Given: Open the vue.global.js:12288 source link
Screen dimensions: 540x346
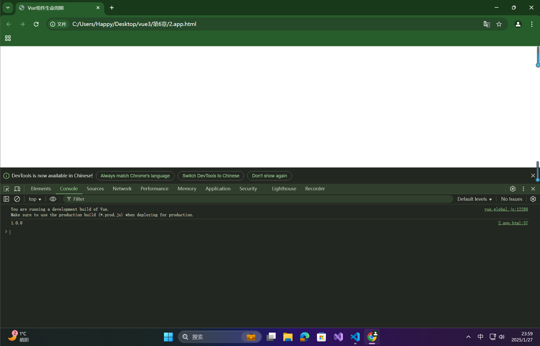Looking at the screenshot, I should pyautogui.click(x=506, y=209).
